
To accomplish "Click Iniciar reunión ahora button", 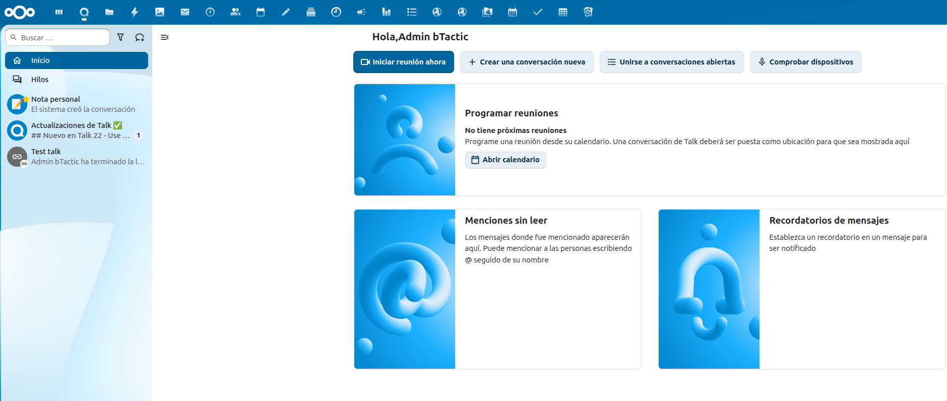I will (x=403, y=62).
